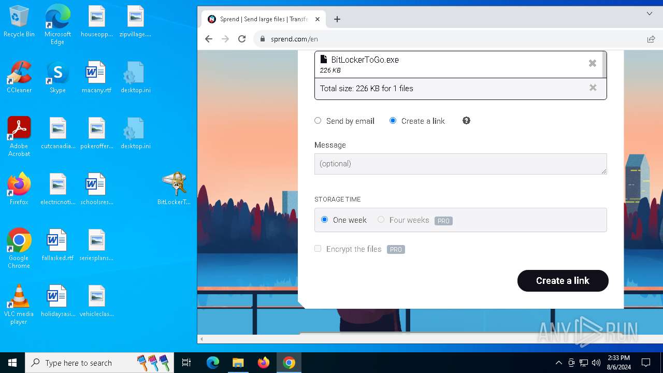Select the schoolsres Word document icon
Screen dimensions: 663x373
point(96,190)
